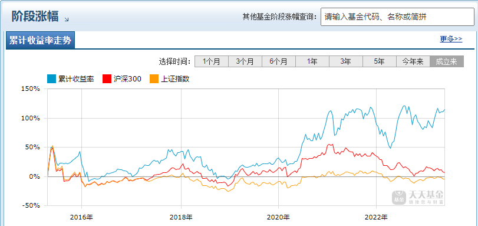Viewport: 478px width, 226px height.
Task: Toggle the red 沪深300 legend swatch
Action: (107, 80)
